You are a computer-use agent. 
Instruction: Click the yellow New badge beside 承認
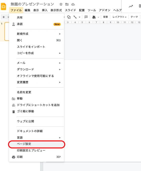57,24
